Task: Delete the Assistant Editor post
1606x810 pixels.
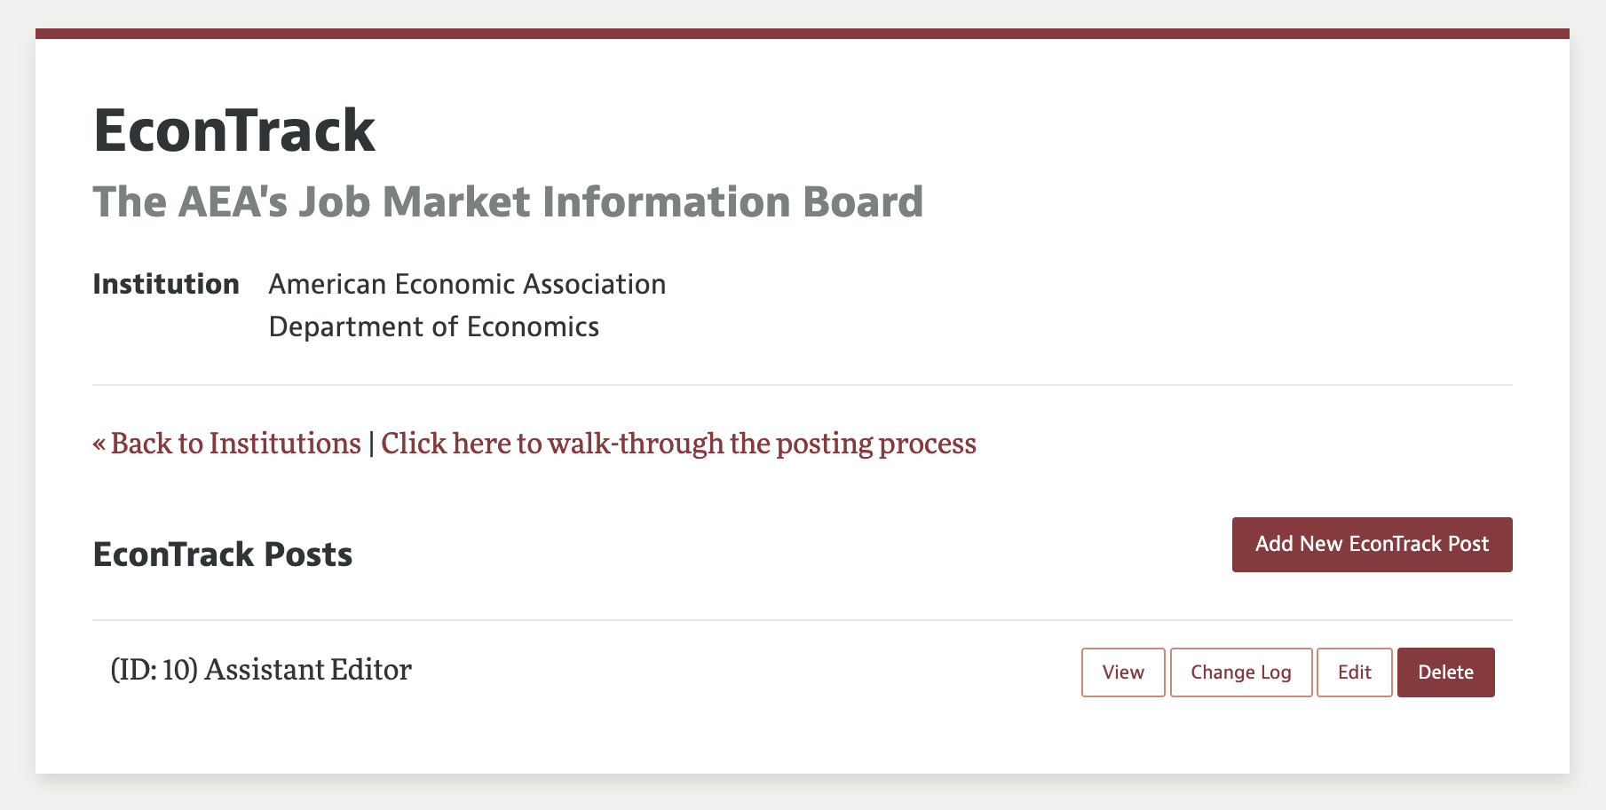Action: click(x=1445, y=672)
